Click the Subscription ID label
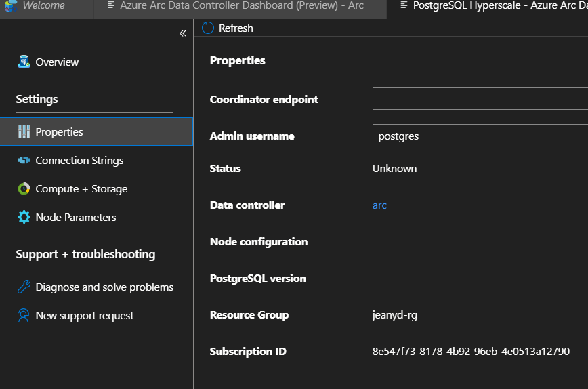588x389 pixels. 248,352
